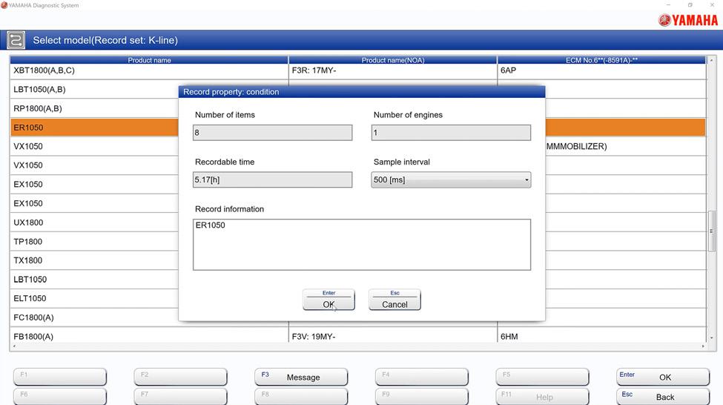Click the disabled F2 button
The width and height of the screenshot is (723, 405).
181,377
